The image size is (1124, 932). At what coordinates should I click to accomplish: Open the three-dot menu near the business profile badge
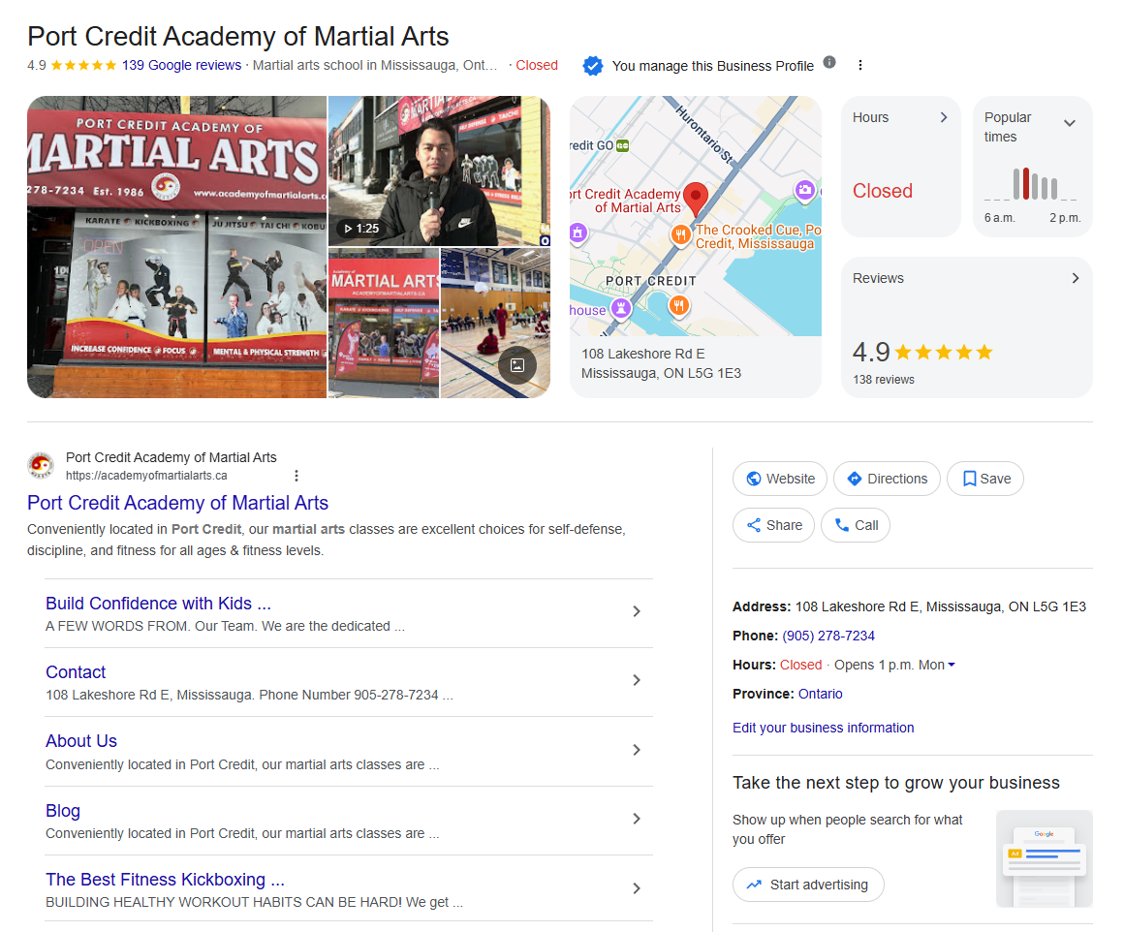(860, 65)
